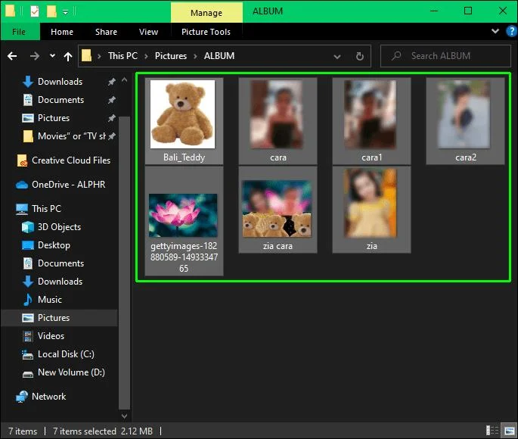This screenshot has width=518, height=439.
Task: Select the Manage contextual tab
Action: coord(206,13)
